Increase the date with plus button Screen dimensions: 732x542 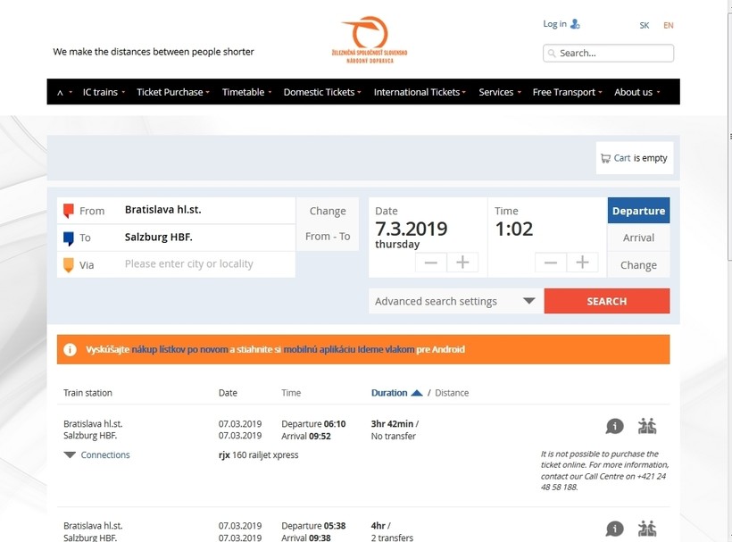(x=462, y=262)
